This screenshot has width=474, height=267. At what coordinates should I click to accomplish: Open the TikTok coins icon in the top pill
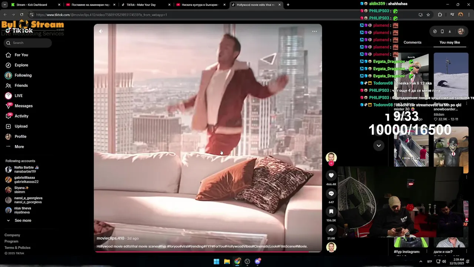coord(435,32)
